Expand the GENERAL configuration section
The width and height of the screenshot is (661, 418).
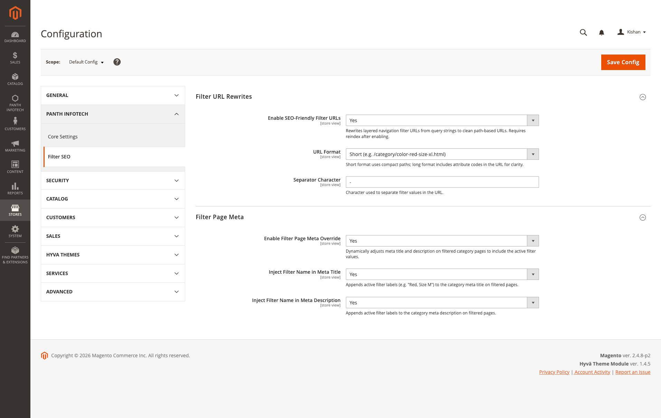(113, 95)
